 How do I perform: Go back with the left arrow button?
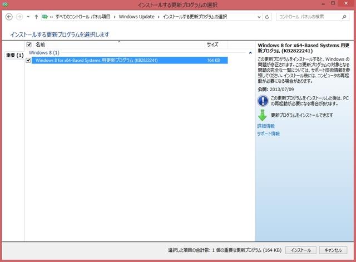pos(9,17)
